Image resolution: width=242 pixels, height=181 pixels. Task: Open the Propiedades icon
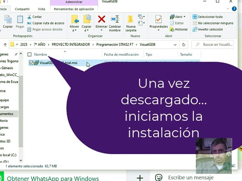pos(159,19)
